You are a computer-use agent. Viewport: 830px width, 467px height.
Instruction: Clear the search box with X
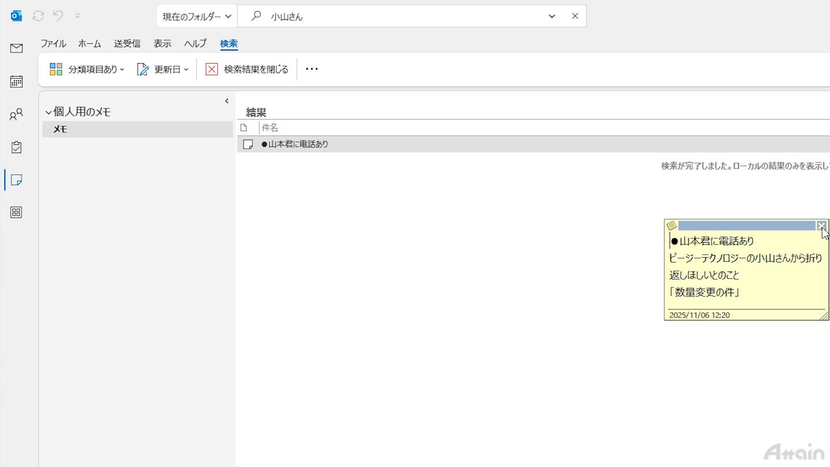(x=575, y=16)
